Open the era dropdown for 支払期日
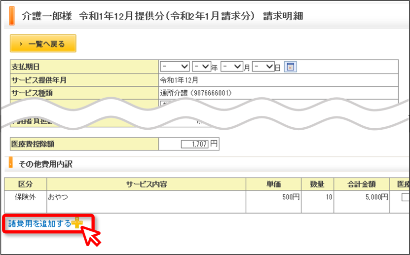This screenshot has width=410, height=255. 175,67
